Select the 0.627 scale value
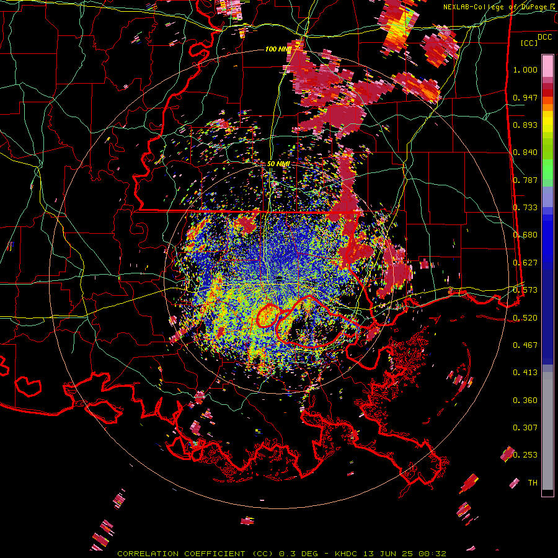Screen dimensions: 558x558 [x=525, y=263]
